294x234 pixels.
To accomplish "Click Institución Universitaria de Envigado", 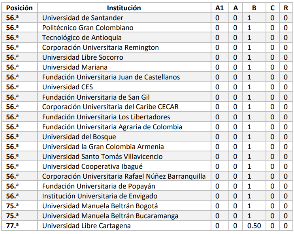I will (x=100, y=196).
